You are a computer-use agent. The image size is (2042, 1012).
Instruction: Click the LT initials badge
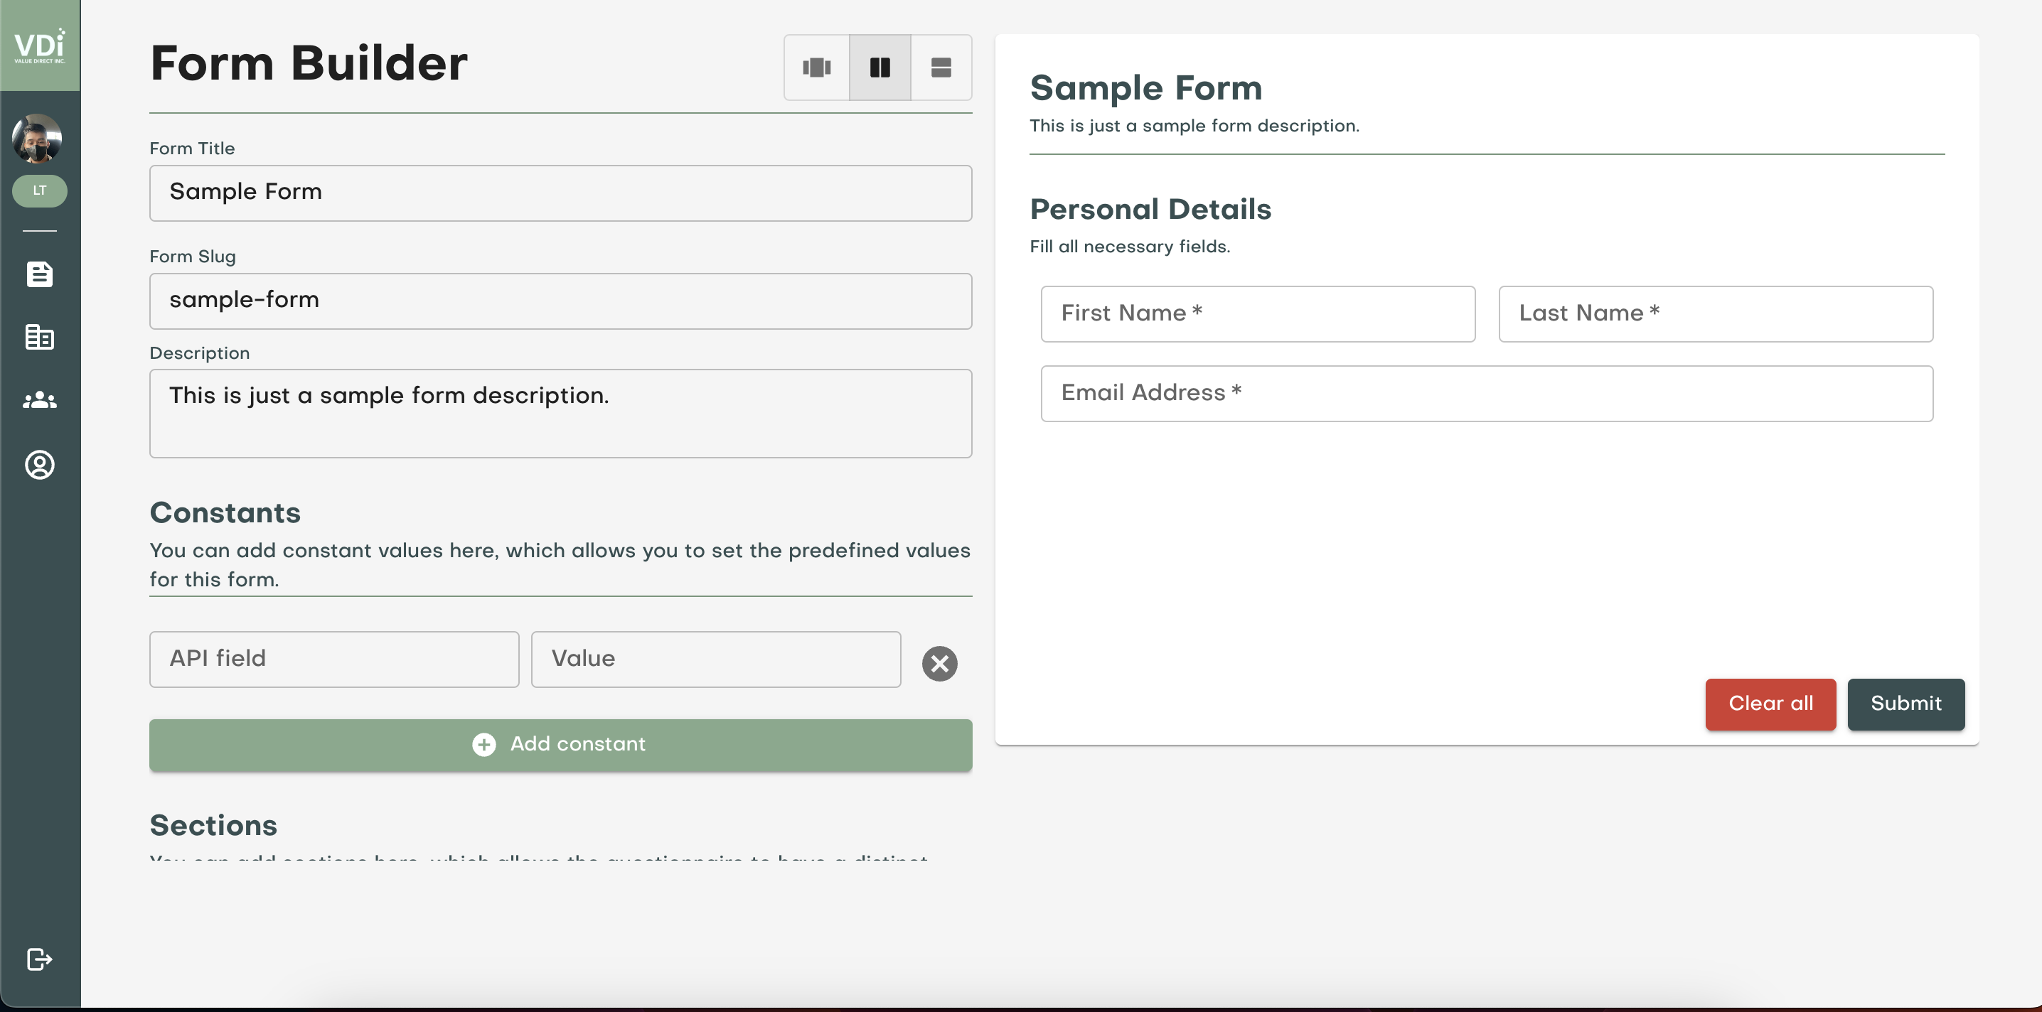coord(40,191)
